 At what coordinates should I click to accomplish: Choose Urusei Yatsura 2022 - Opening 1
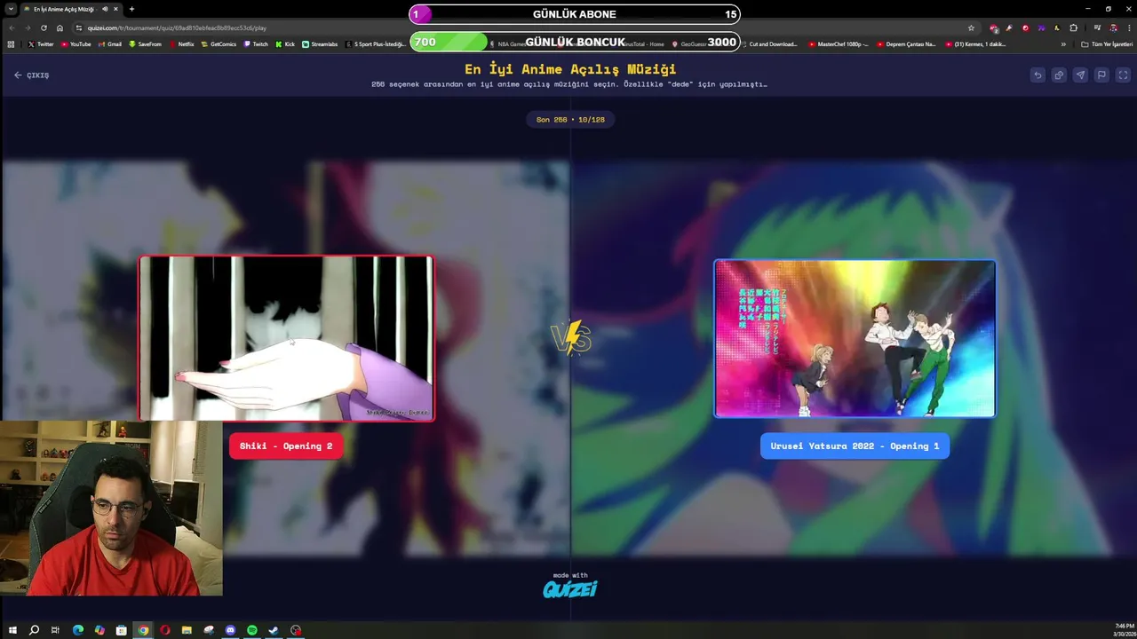point(855,446)
